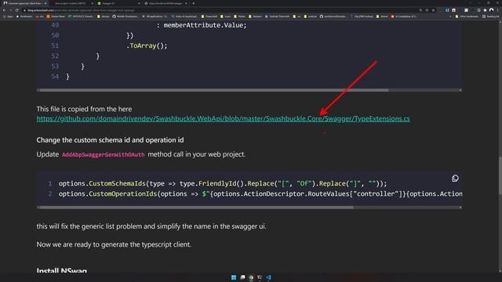Click the line "options.CustomSchemaIds" code text

point(223,183)
